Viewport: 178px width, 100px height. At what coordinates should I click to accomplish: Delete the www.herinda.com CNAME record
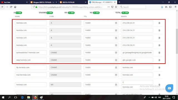click(159, 60)
